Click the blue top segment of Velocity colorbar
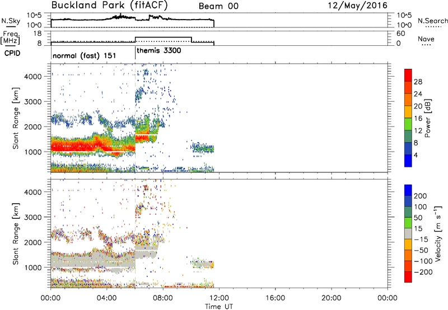This screenshot has width=448, height=310. click(x=408, y=190)
